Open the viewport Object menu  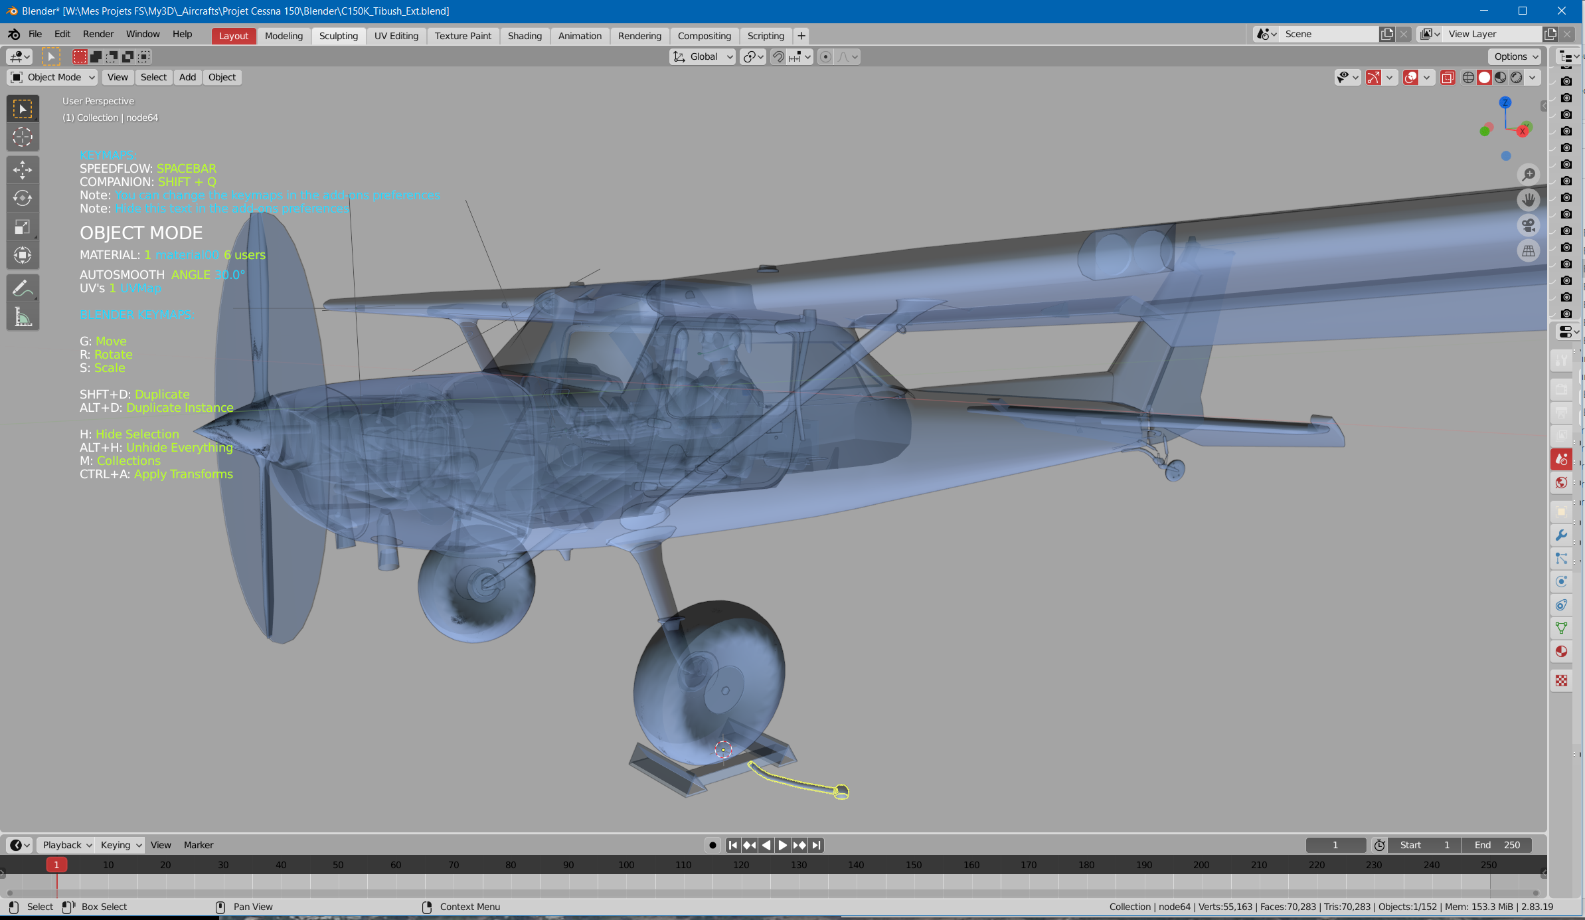(222, 78)
